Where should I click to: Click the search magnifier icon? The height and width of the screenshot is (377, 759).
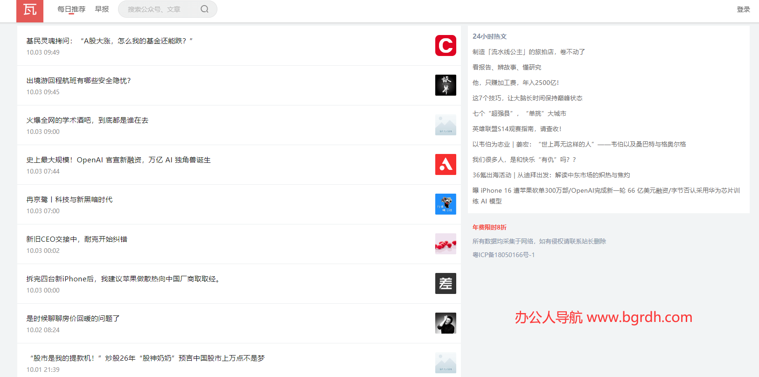[x=204, y=9]
